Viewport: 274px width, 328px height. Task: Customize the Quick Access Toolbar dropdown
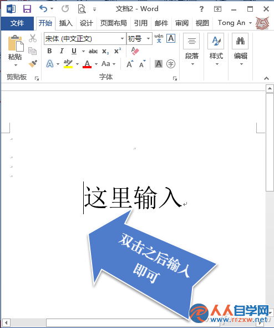coord(94,9)
